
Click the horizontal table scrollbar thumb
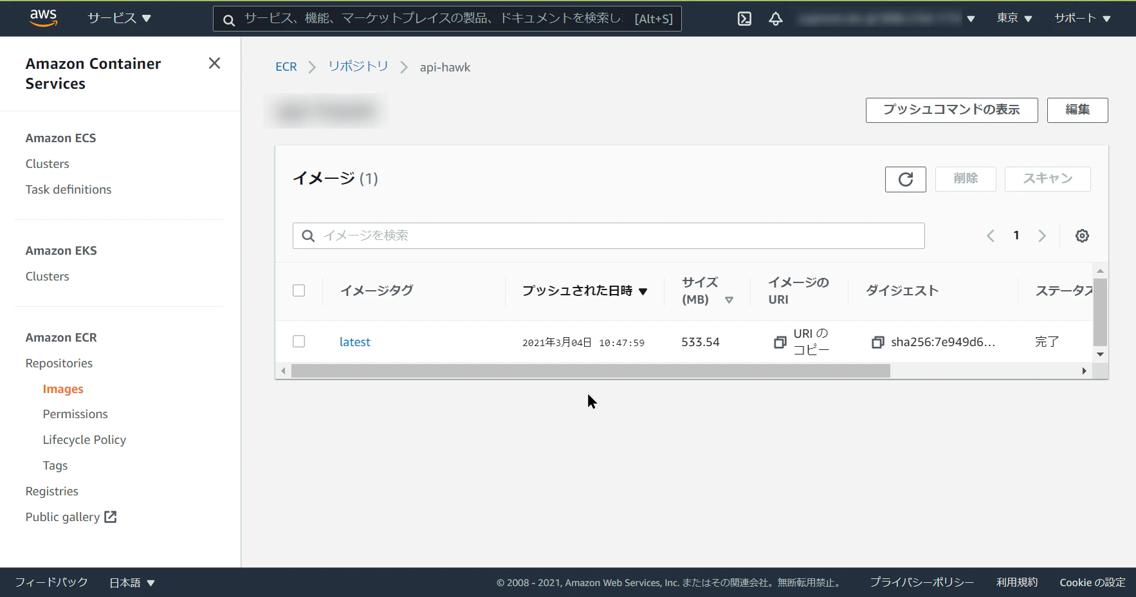coord(591,371)
